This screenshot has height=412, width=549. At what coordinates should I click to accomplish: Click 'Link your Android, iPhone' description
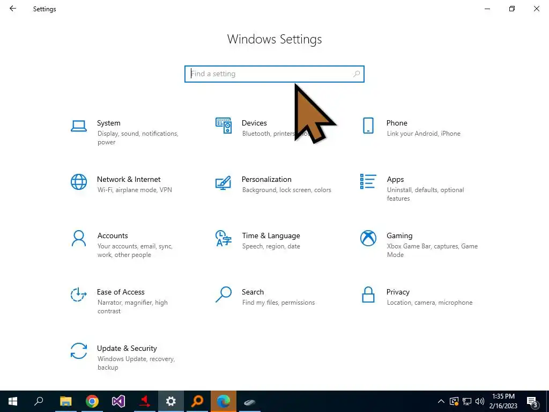pyautogui.click(x=424, y=134)
